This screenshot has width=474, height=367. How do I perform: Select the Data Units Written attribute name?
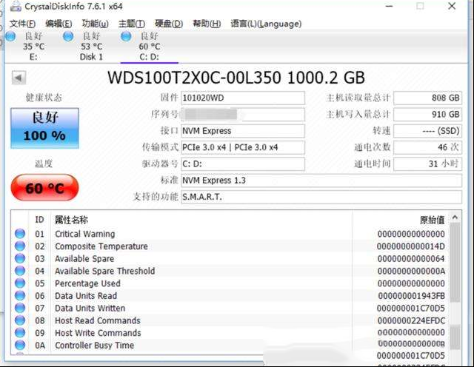(x=90, y=308)
